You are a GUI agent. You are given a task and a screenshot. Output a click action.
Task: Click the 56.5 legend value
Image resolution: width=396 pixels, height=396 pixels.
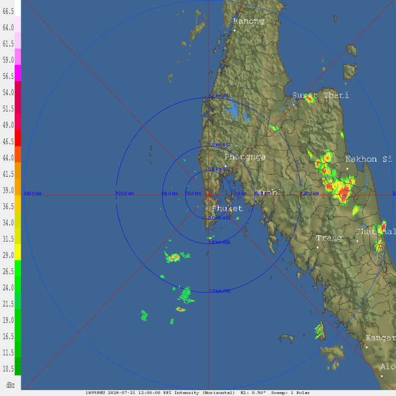pos(8,76)
